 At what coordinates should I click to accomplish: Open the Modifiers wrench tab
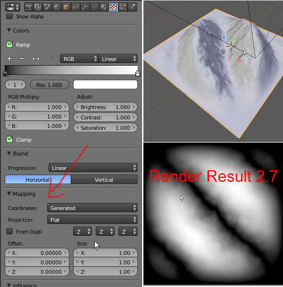[85, 7]
